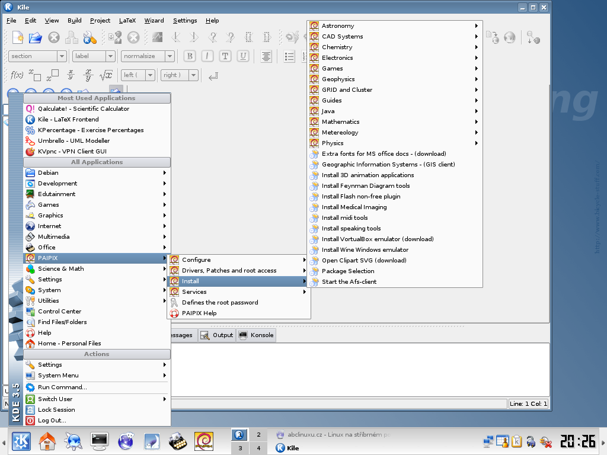Switch to virtual desktop 2 in pager
The width and height of the screenshot is (607, 455).
click(258, 434)
